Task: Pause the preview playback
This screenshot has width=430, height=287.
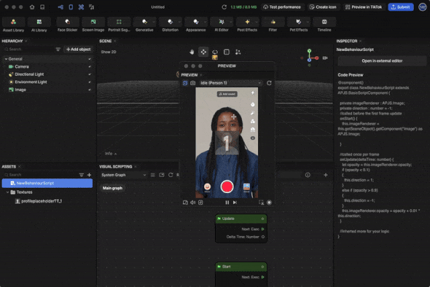Action: (x=227, y=203)
